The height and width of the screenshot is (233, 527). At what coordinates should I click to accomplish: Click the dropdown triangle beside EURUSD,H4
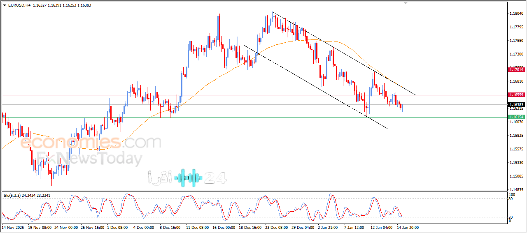coord(5,5)
